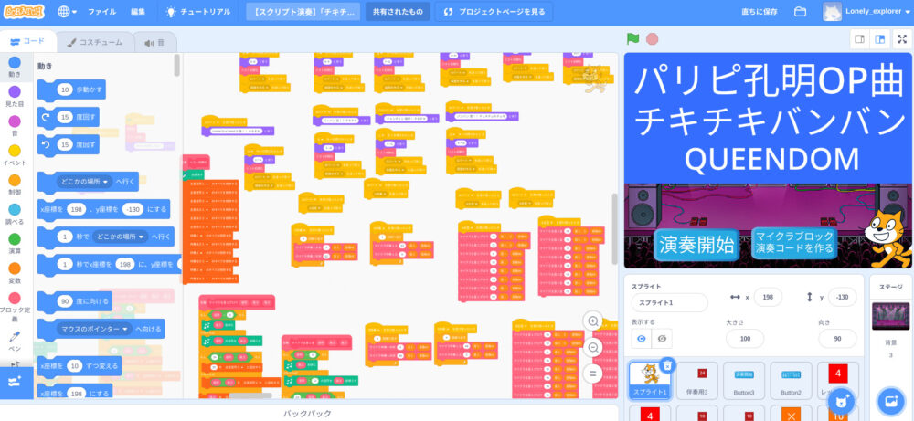Select the スプライト1 sprite thumbnail
This screenshot has width=914, height=421.
(649, 381)
